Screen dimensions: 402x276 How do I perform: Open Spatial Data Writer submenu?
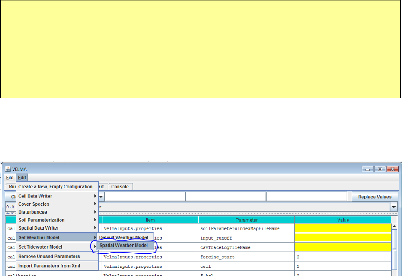point(57,228)
